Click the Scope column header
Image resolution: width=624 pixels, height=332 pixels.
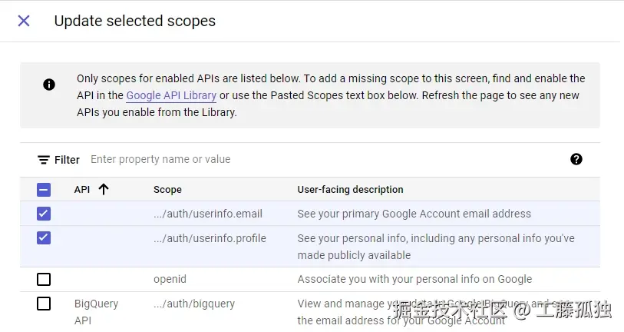(x=167, y=189)
